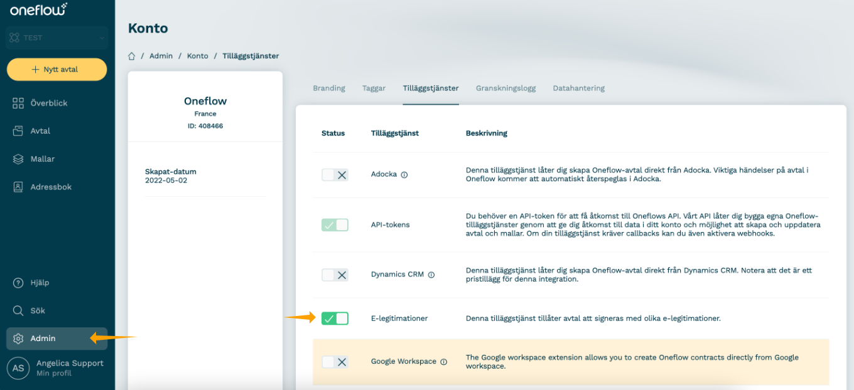This screenshot has height=390, width=854.
Task: Click the AS profile avatar
Action: 18,367
